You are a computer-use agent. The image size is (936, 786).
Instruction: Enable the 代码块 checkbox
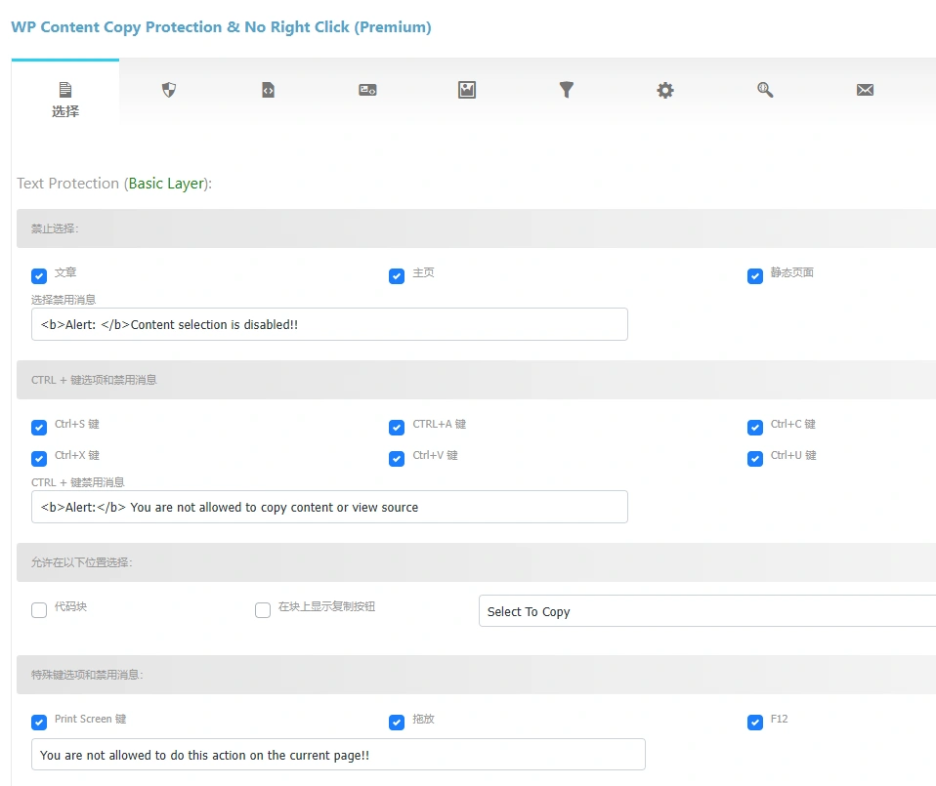pyautogui.click(x=39, y=609)
